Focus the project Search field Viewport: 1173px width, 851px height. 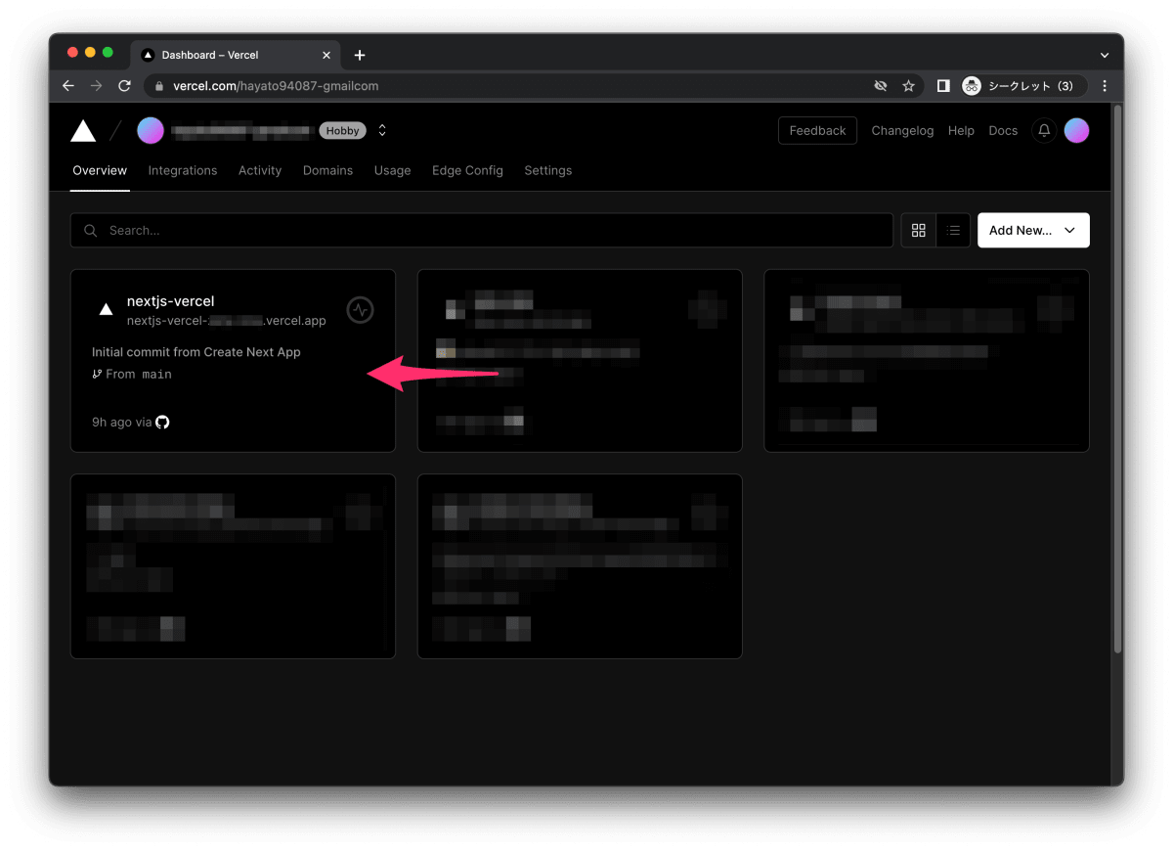pos(482,230)
